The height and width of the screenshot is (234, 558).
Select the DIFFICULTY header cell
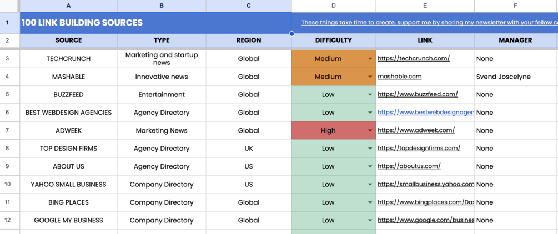[x=334, y=40]
